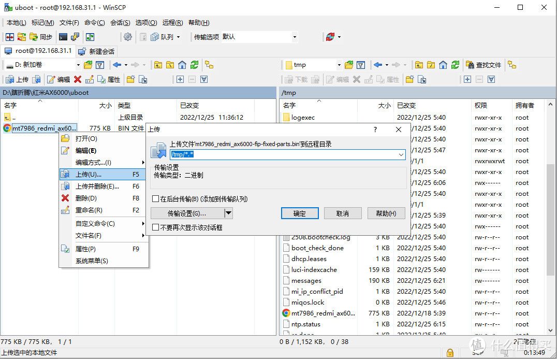The image size is (557, 359).
Task: Open the transfer settings split arrow
Action: [228, 213]
